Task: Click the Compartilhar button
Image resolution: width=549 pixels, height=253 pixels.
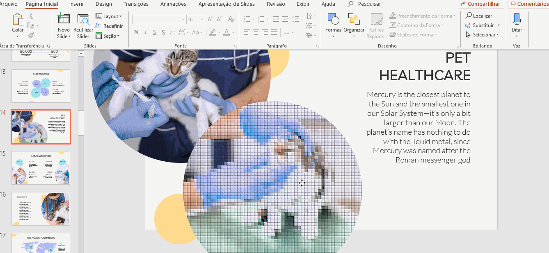Action: pyautogui.click(x=481, y=4)
